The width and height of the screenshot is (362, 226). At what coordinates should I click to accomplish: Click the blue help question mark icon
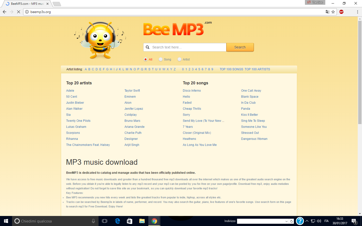pyautogui.click(x=300, y=221)
